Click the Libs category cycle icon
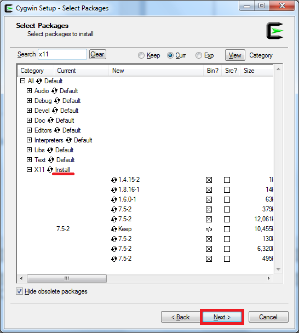 [x=50, y=150]
